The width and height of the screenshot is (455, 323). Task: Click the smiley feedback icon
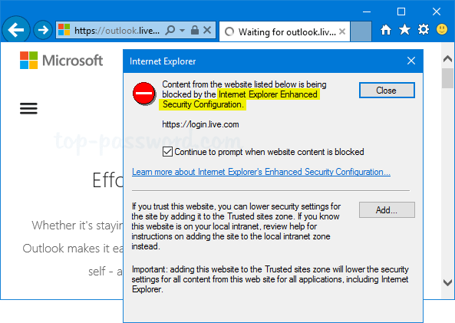click(x=442, y=29)
